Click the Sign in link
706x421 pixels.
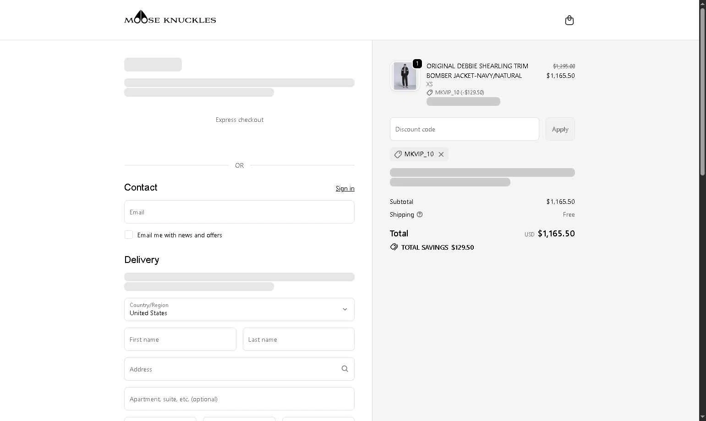click(345, 188)
